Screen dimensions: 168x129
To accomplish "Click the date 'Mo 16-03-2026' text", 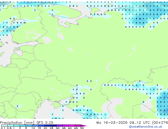I will tap(112, 122).
